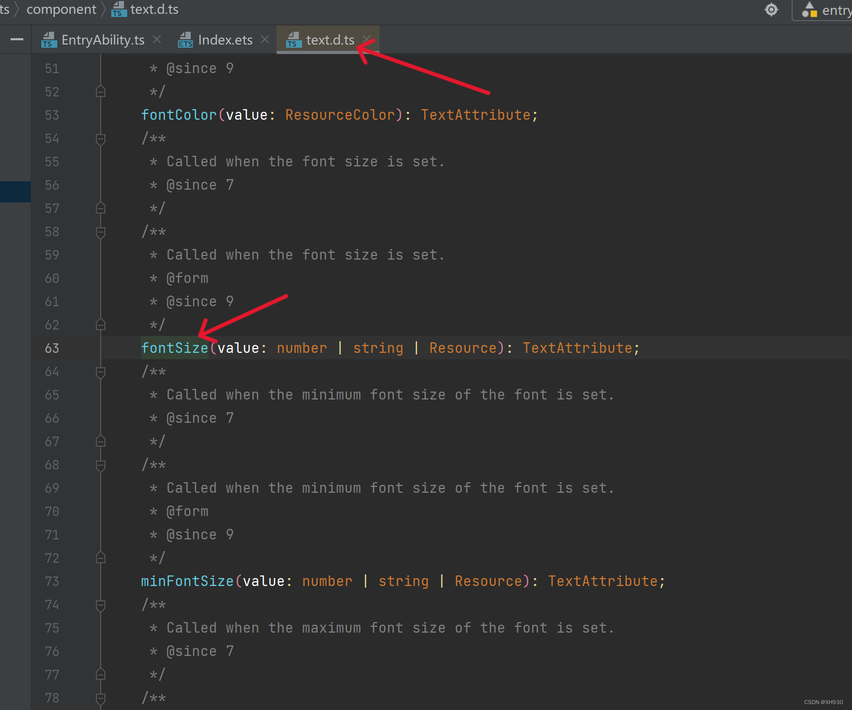Click the component breadcrumb
Image resolution: width=852 pixels, height=710 pixels.
point(61,10)
